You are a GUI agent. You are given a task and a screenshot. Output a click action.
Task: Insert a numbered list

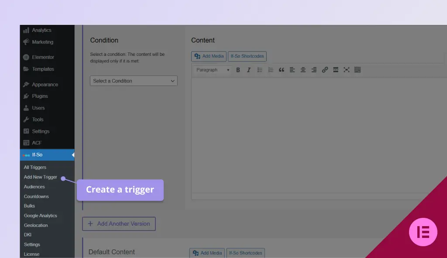(x=271, y=70)
